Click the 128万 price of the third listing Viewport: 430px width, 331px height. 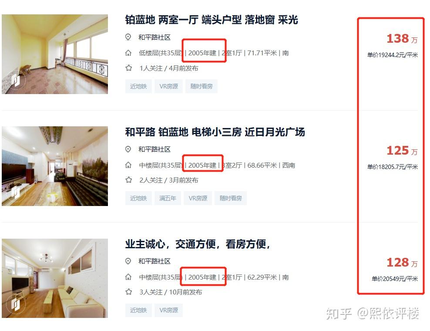tap(402, 263)
